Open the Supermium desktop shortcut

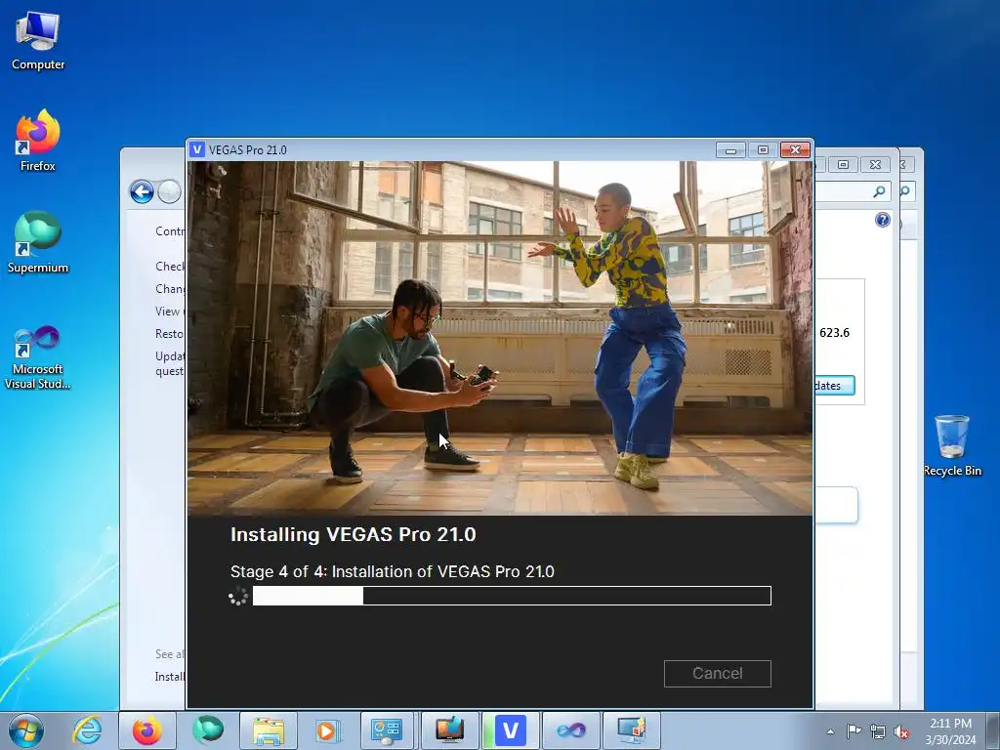click(x=38, y=242)
